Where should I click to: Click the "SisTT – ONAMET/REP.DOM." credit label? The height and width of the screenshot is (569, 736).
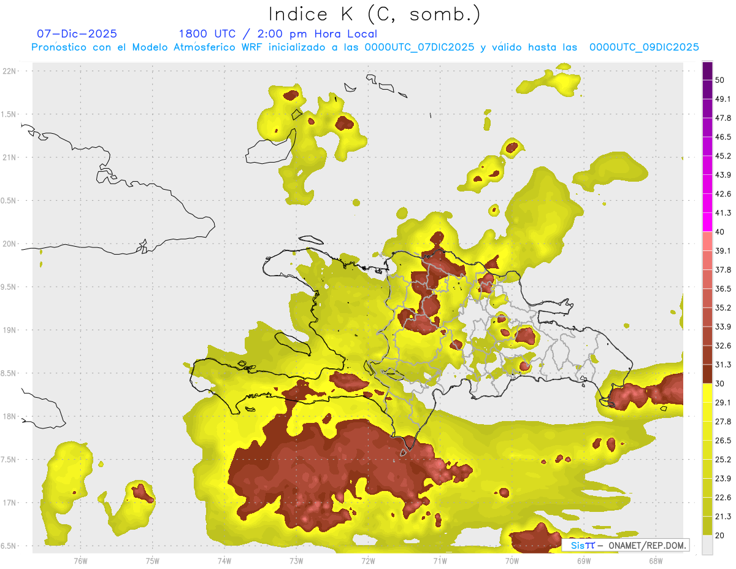pyautogui.click(x=626, y=545)
